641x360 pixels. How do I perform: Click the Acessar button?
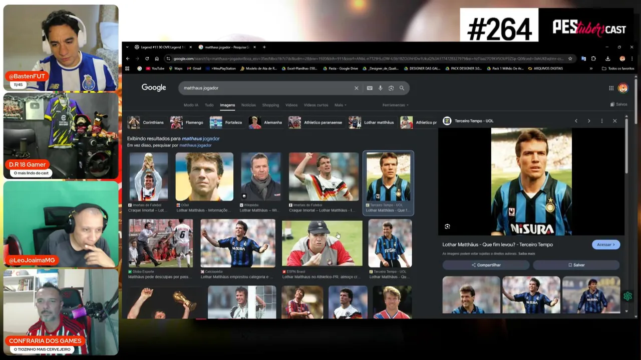coord(606,244)
